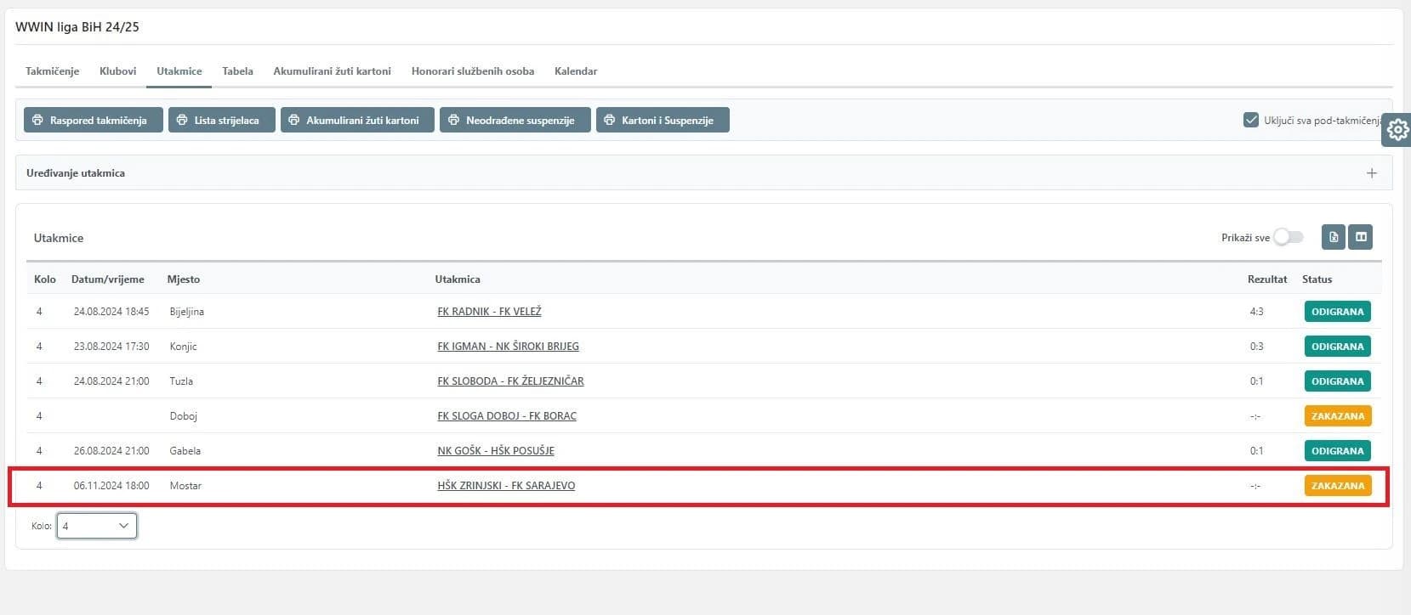1411x615 pixels.
Task: Click ZAKAZANA status of HŠK ZRINJSKI match
Action: click(x=1338, y=486)
